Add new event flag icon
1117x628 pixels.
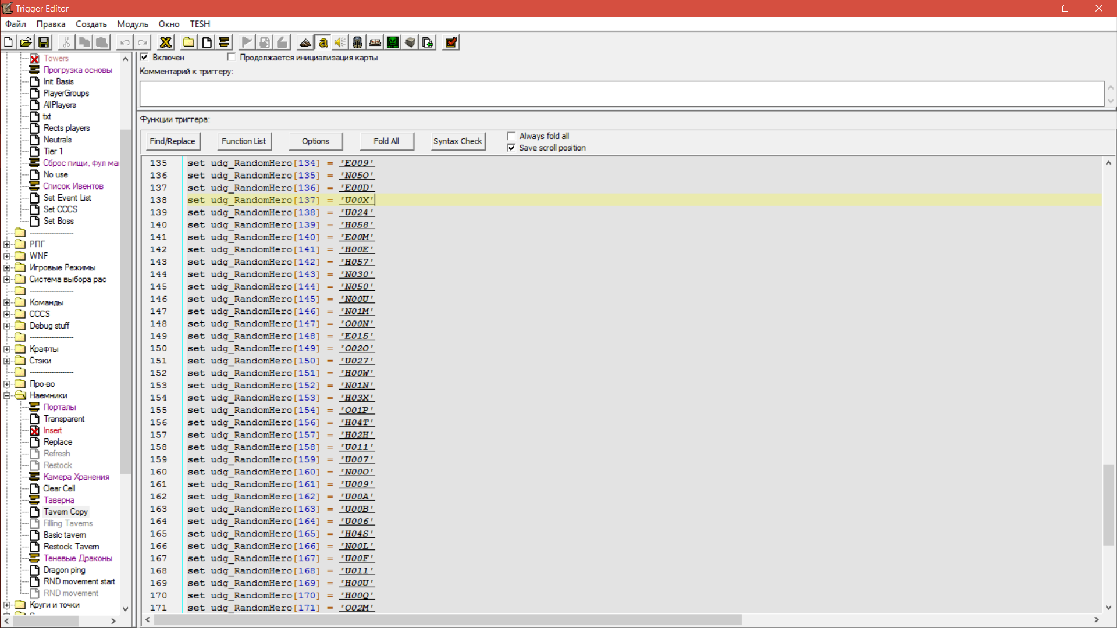(247, 42)
